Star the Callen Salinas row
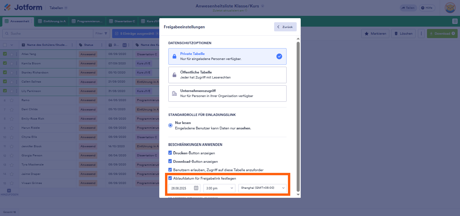The image size is (460, 216). point(11,82)
